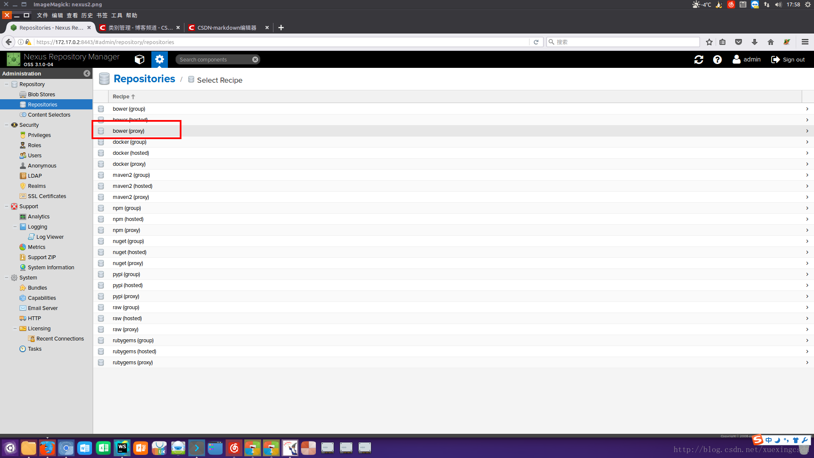This screenshot has width=814, height=458.
Task: Select the docker (hosted) recipe
Action: (453, 153)
